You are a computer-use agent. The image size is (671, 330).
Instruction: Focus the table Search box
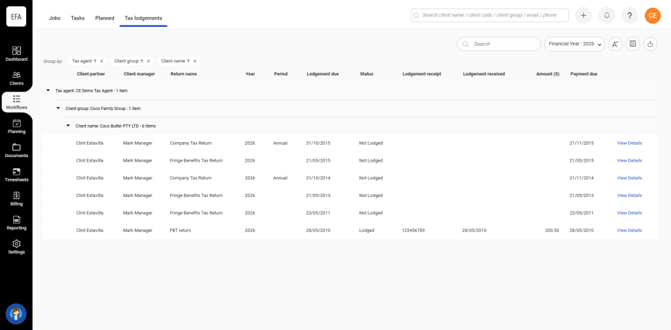click(x=499, y=44)
